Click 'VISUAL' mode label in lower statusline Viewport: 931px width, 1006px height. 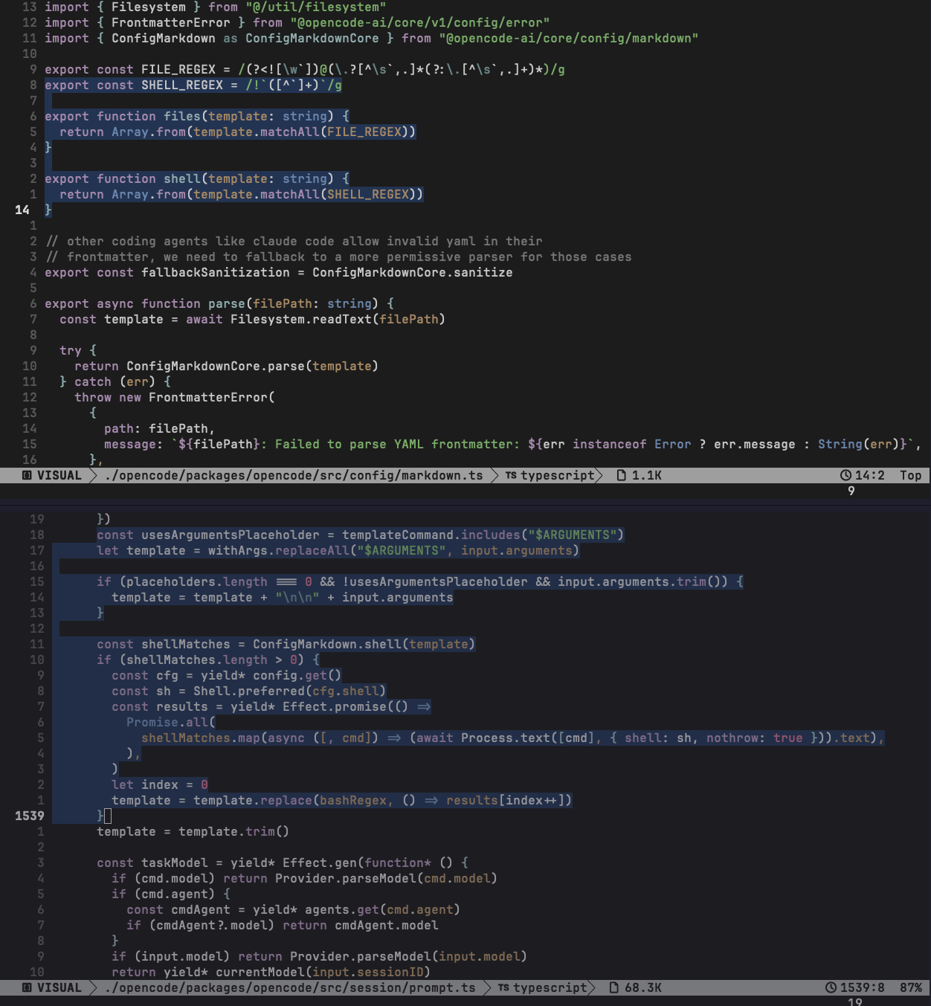coord(59,987)
